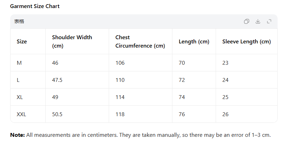Download the size chart table

coord(258,21)
